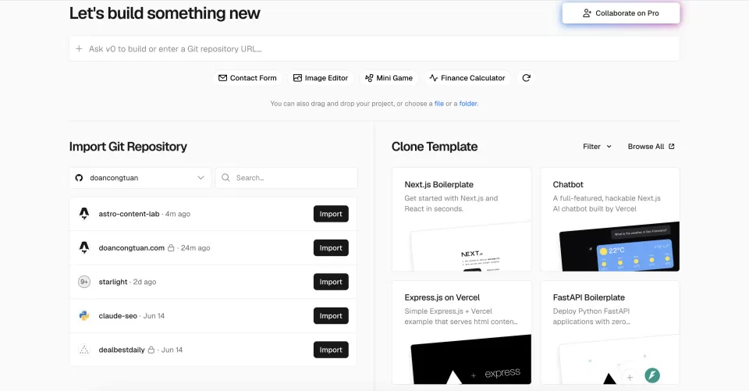Click the external link icon on Browse All
This screenshot has height=391, width=749.
click(672, 146)
